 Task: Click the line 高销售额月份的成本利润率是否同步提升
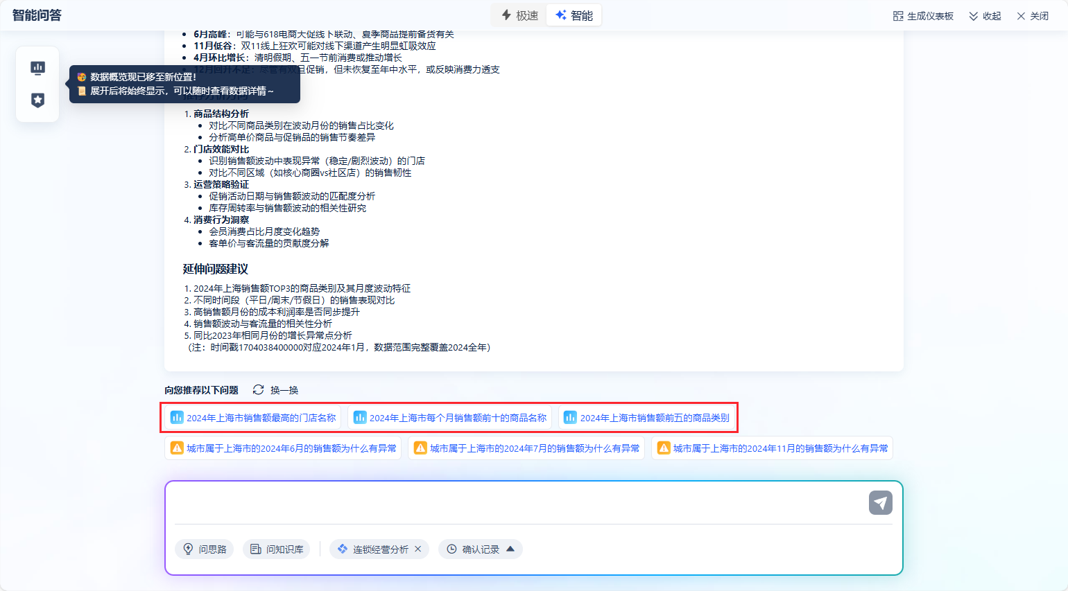277,312
